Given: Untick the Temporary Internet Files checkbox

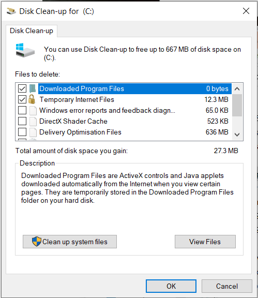Looking at the screenshot, I should tap(22, 99).
